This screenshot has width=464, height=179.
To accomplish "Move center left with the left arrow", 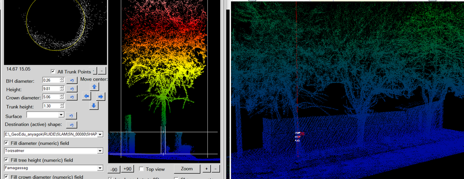I will pyautogui.click(x=86, y=96).
